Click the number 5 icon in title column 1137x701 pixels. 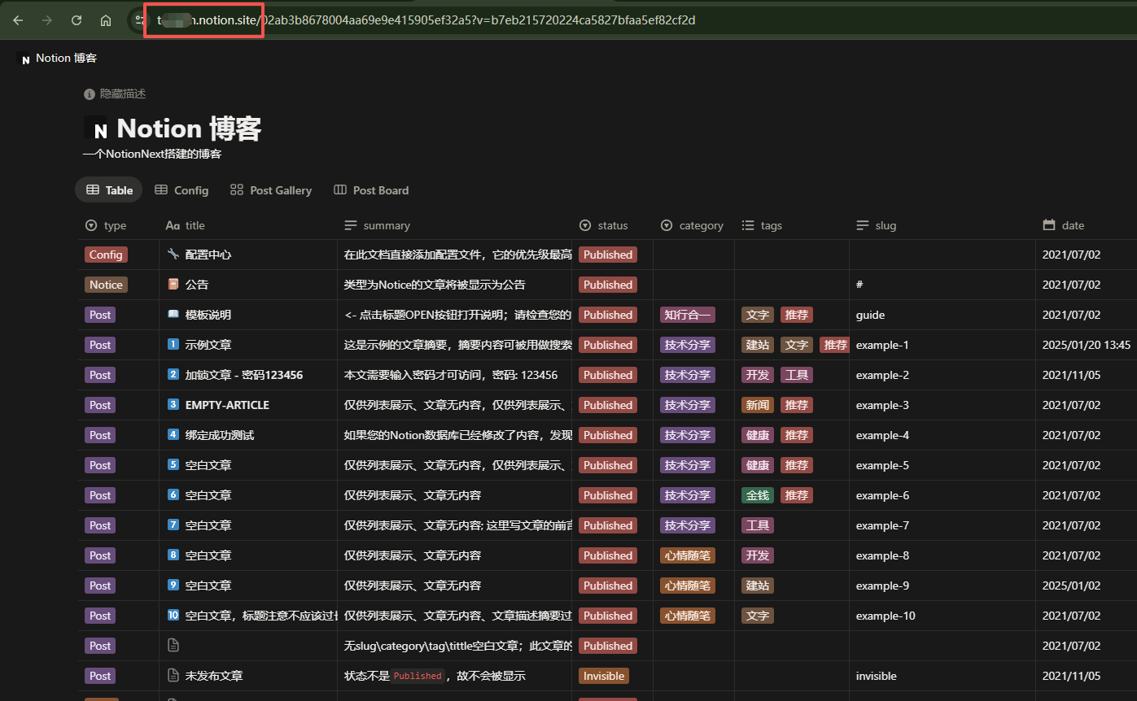coord(173,465)
